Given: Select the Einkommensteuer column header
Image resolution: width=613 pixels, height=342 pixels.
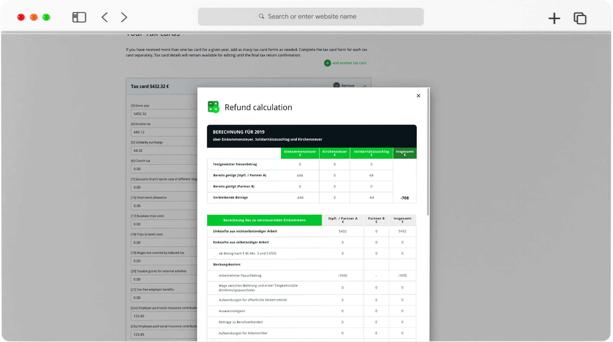Looking at the screenshot, I should 300,153.
